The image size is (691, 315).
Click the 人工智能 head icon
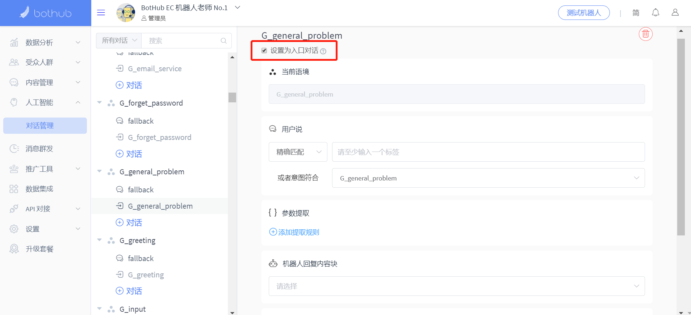[x=14, y=102]
